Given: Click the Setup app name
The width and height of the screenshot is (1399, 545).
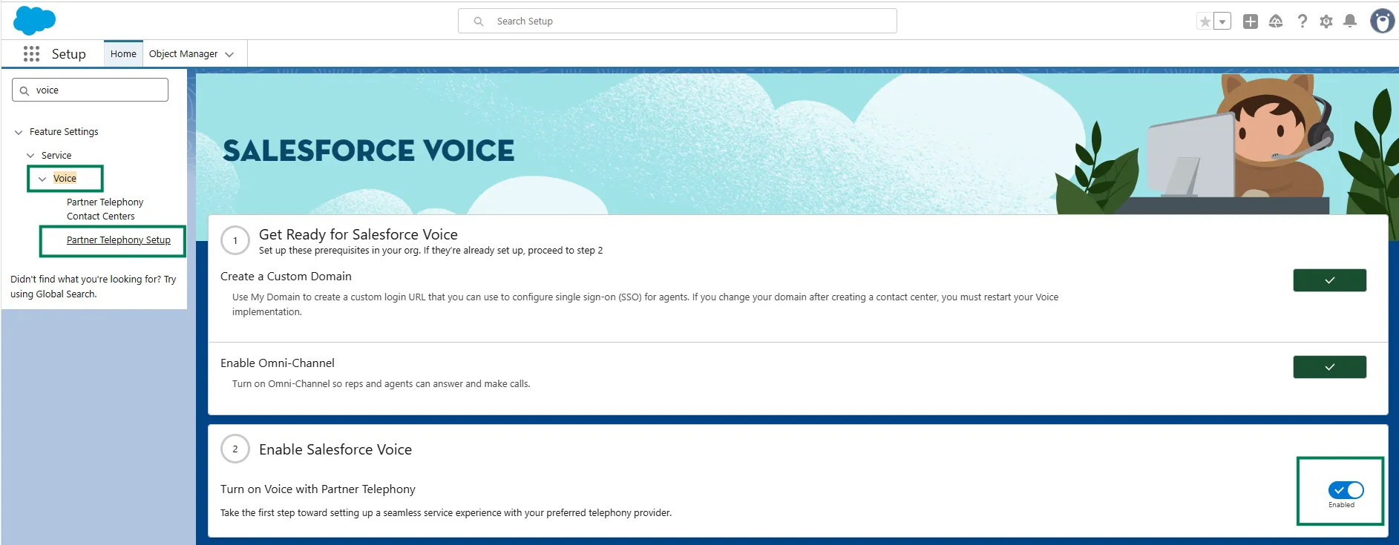Looking at the screenshot, I should coord(69,54).
